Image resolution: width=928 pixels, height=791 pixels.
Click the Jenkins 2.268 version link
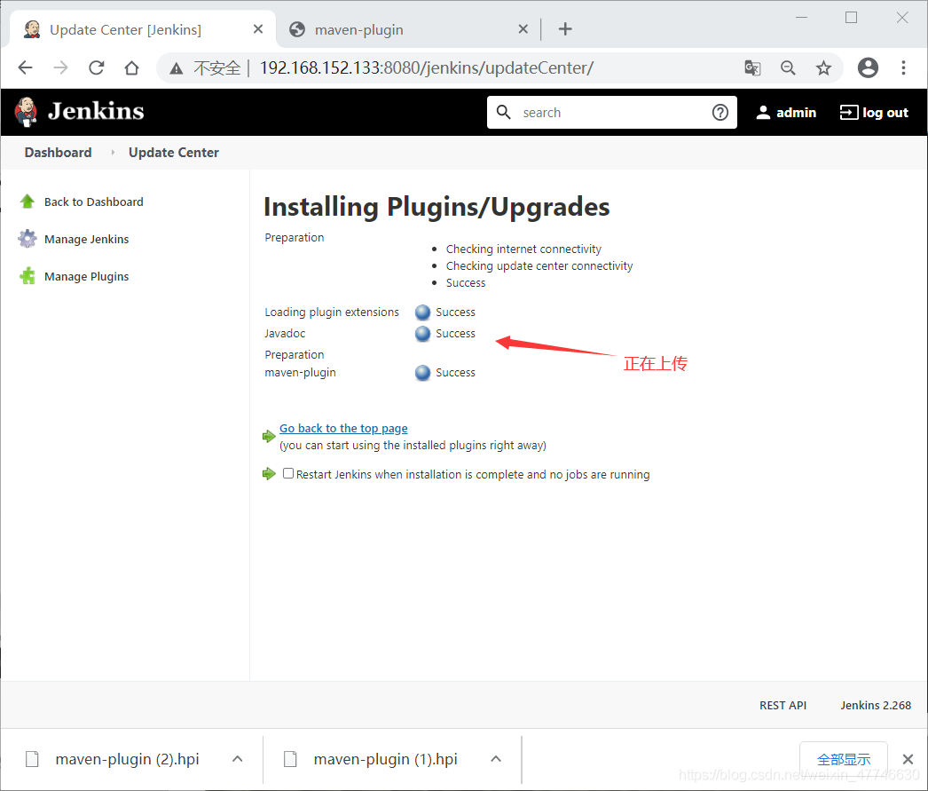876,705
